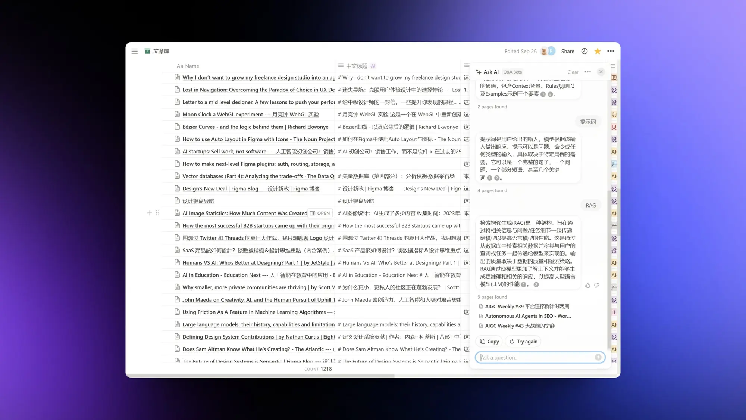The image size is (746, 420).
Task: Open the sidebar hamburger menu
Action: tap(135, 51)
